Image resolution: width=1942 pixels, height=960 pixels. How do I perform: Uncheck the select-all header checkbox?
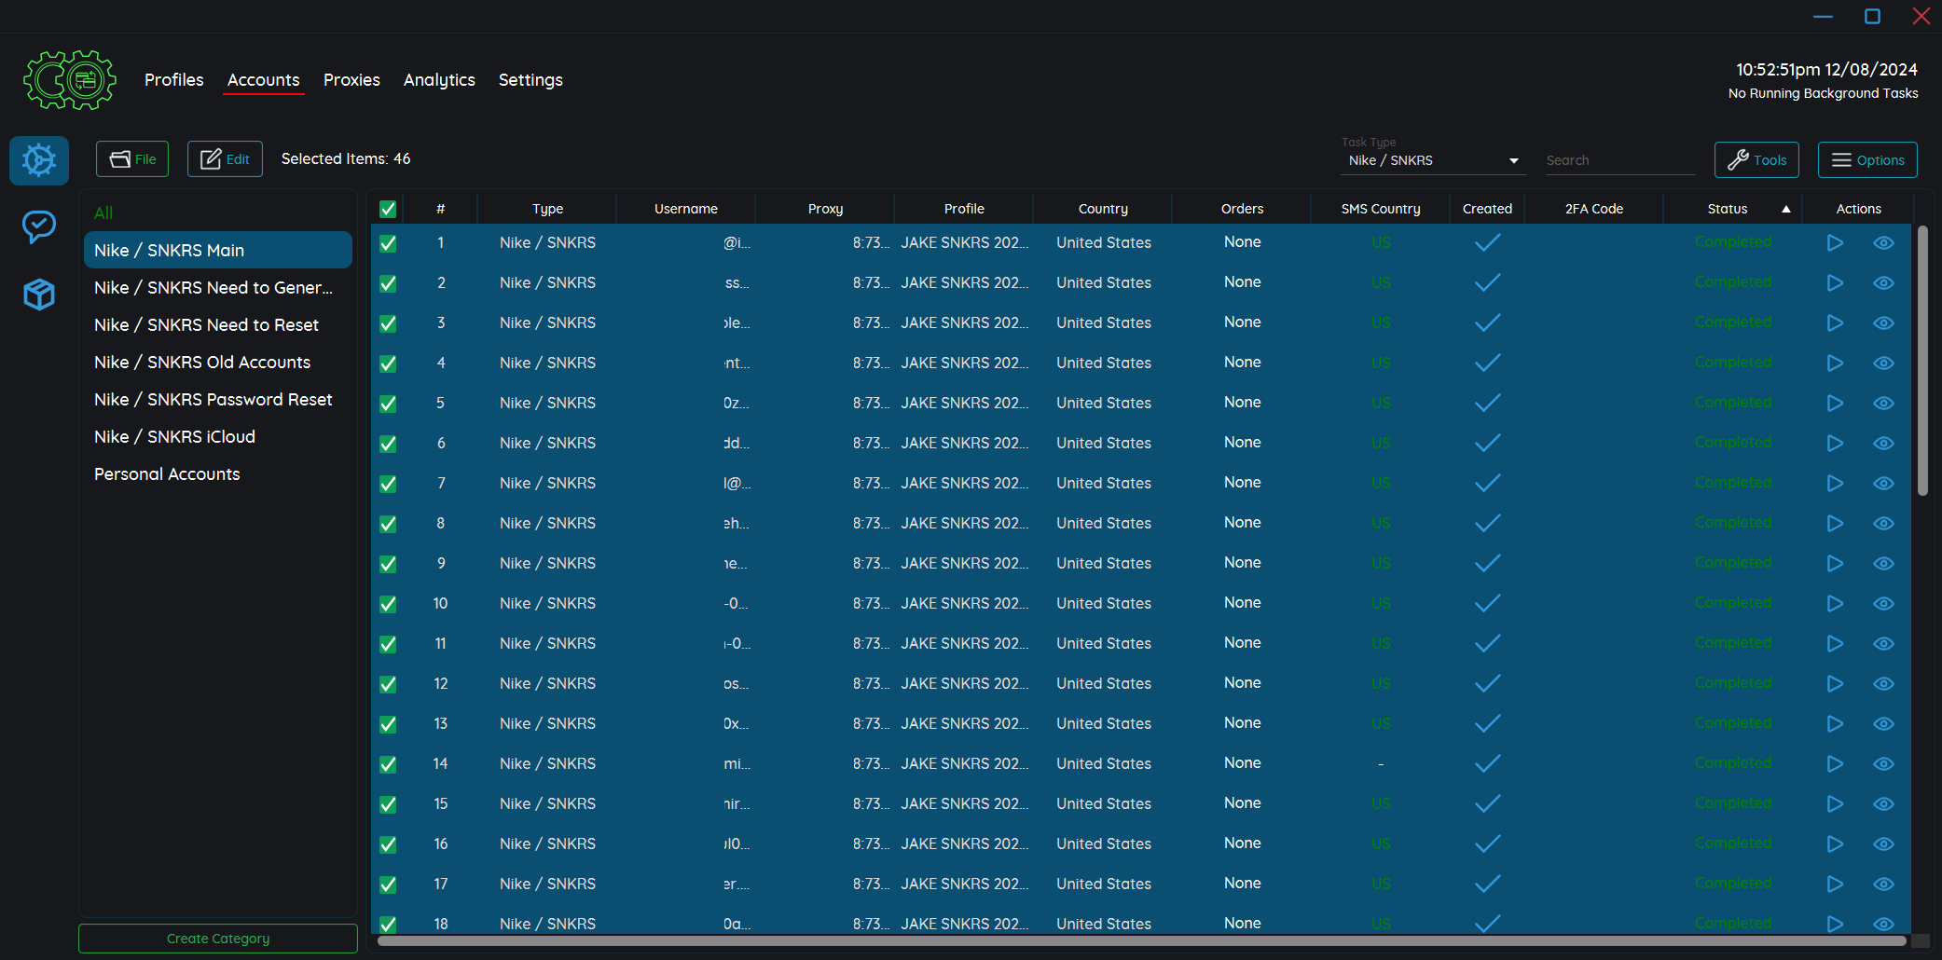tap(388, 210)
